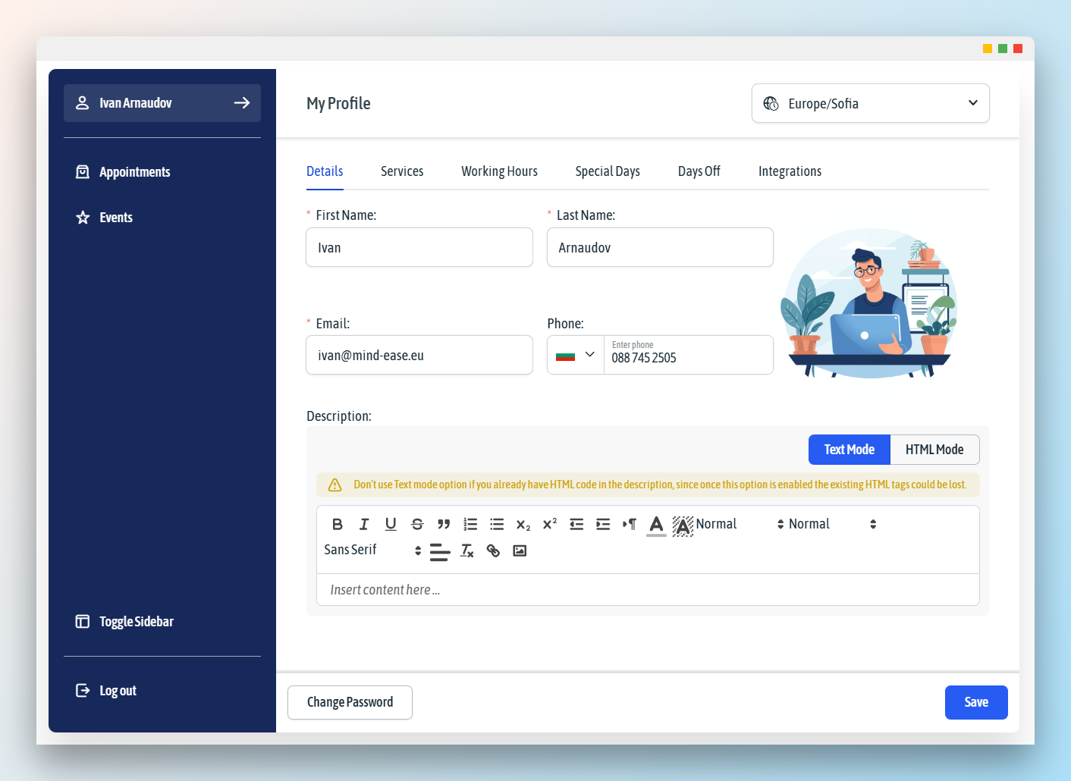Switch to the Working Hours tab
This screenshot has width=1071, height=781.
[499, 171]
